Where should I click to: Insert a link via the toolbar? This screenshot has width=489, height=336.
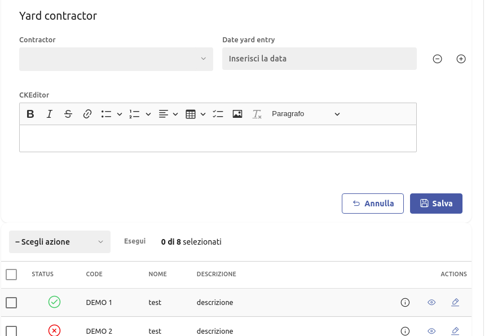[x=87, y=114]
